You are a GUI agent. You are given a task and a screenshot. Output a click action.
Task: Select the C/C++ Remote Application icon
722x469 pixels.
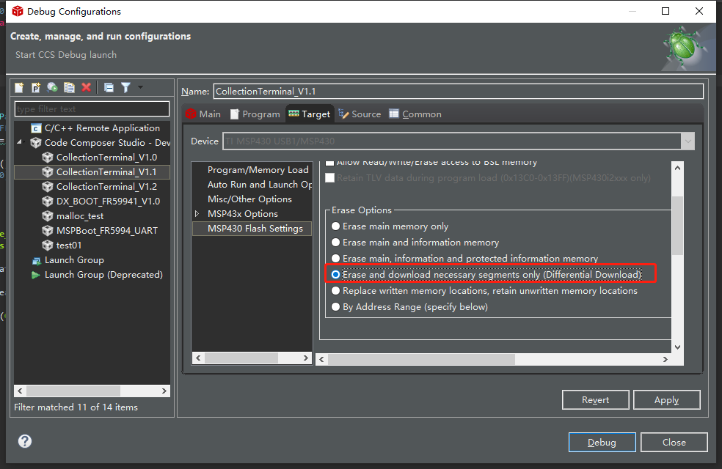[37, 128]
